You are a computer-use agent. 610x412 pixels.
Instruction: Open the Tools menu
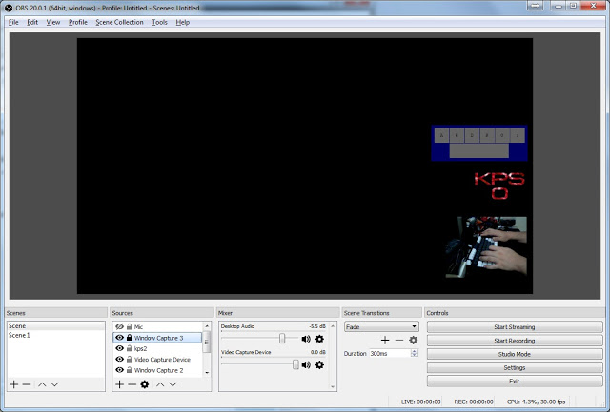[159, 22]
